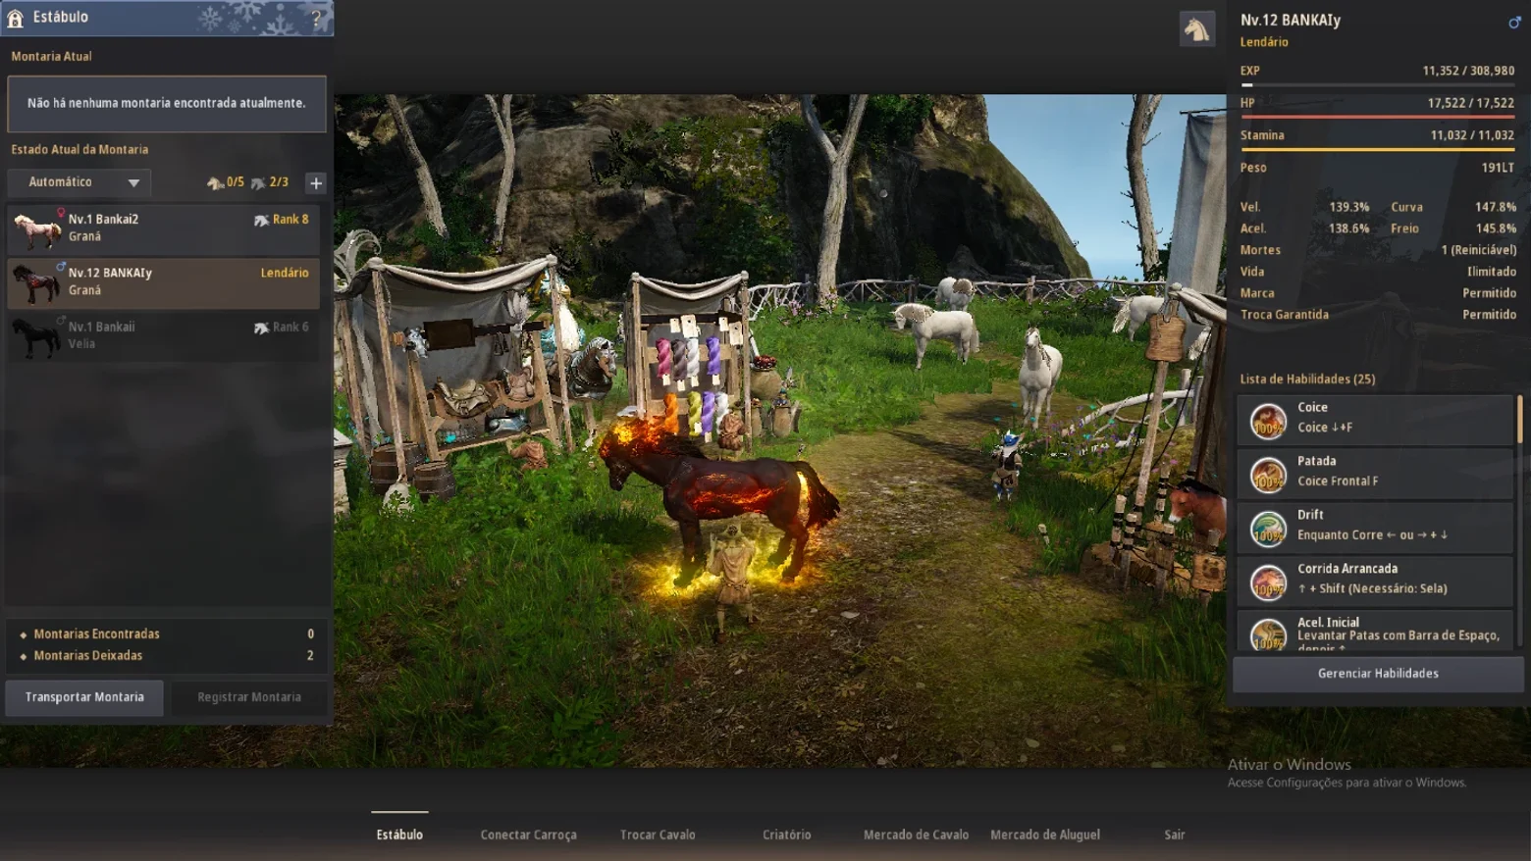Click the Stamina value 11,032 / 11,032

coord(1472,135)
